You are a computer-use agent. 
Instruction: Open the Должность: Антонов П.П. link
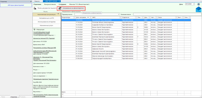tap(44, 38)
